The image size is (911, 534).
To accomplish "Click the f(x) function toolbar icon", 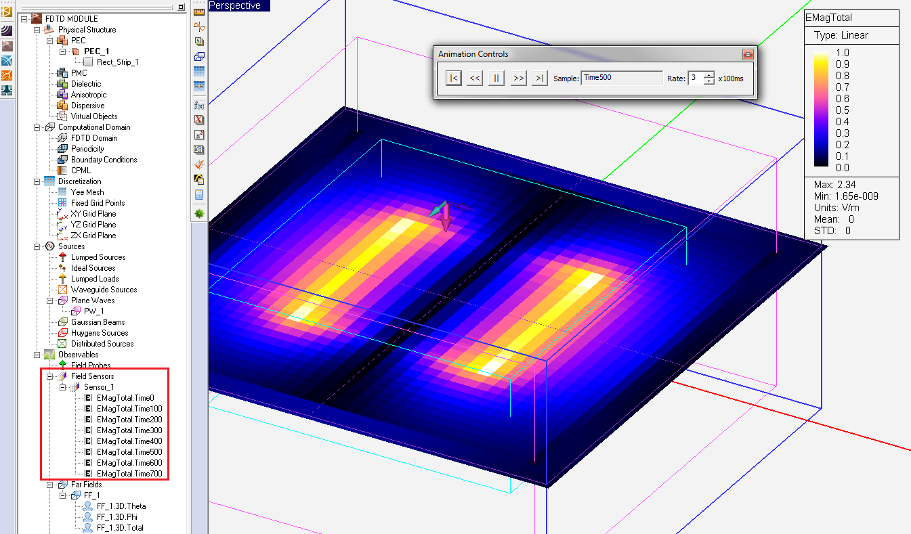I will click(199, 105).
